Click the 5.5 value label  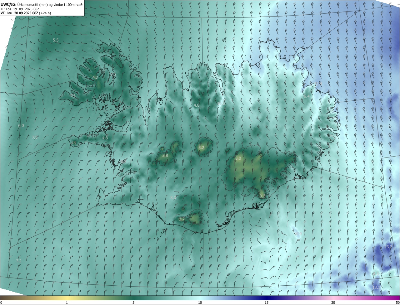56,40
